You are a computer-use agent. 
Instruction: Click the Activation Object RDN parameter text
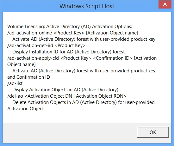[x=101, y=96]
